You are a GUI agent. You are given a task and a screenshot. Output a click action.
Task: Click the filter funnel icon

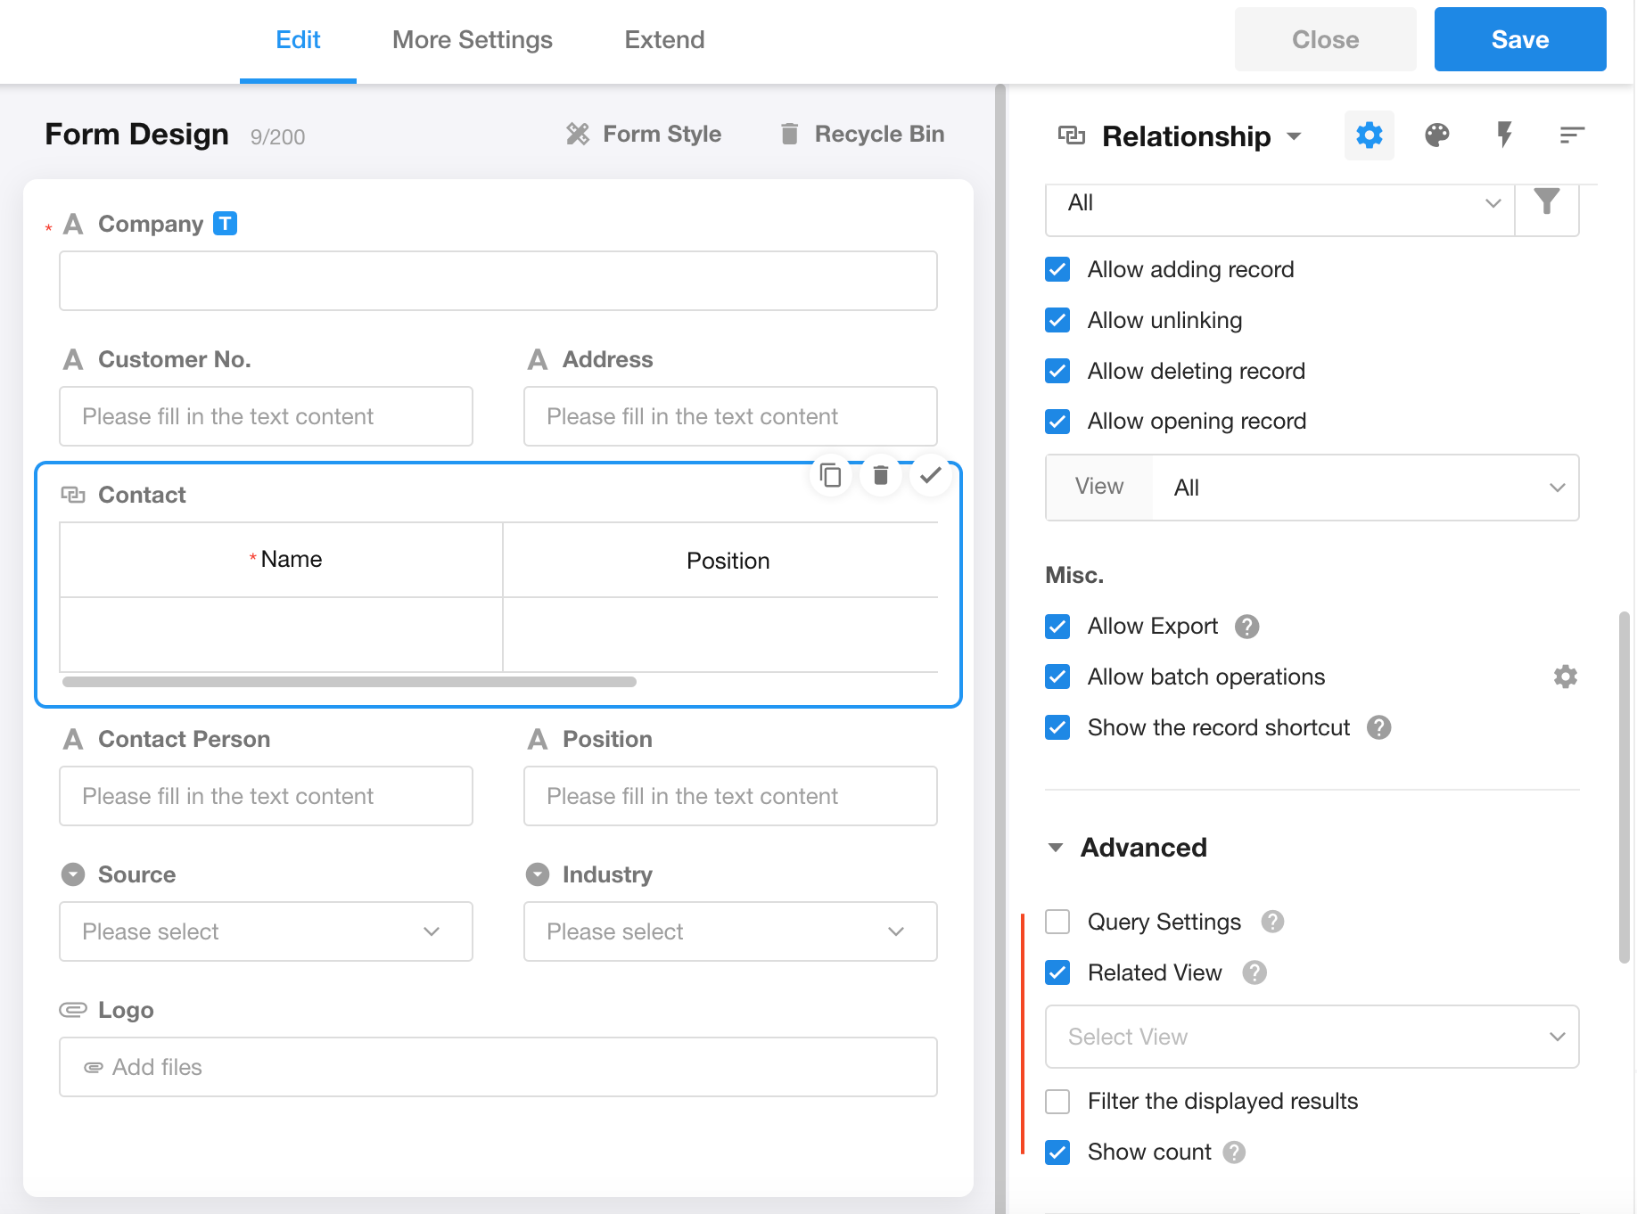pos(1546,203)
